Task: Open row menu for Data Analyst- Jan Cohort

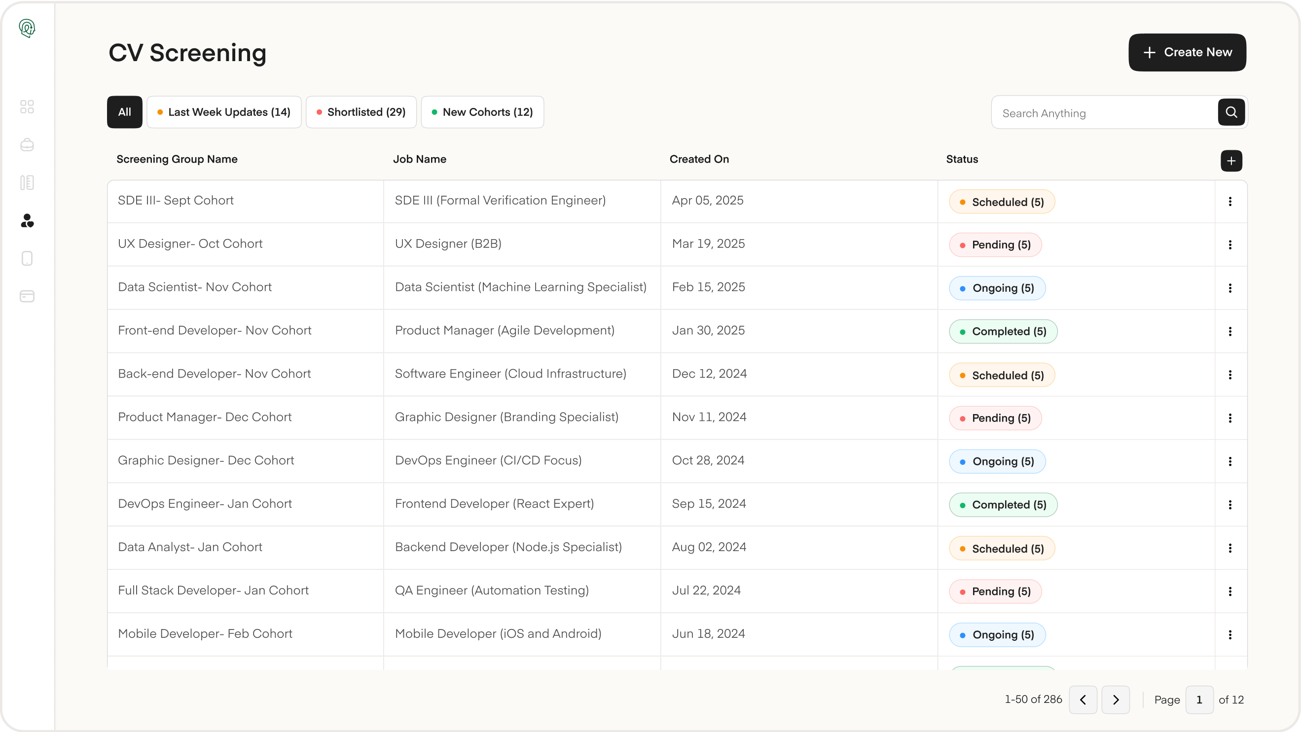Action: pyautogui.click(x=1230, y=548)
